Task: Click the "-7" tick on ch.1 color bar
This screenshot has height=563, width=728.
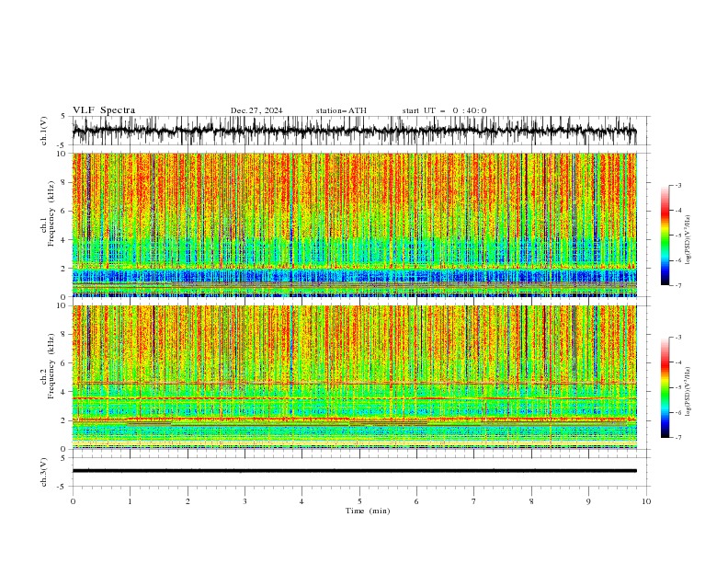Action: click(x=678, y=285)
